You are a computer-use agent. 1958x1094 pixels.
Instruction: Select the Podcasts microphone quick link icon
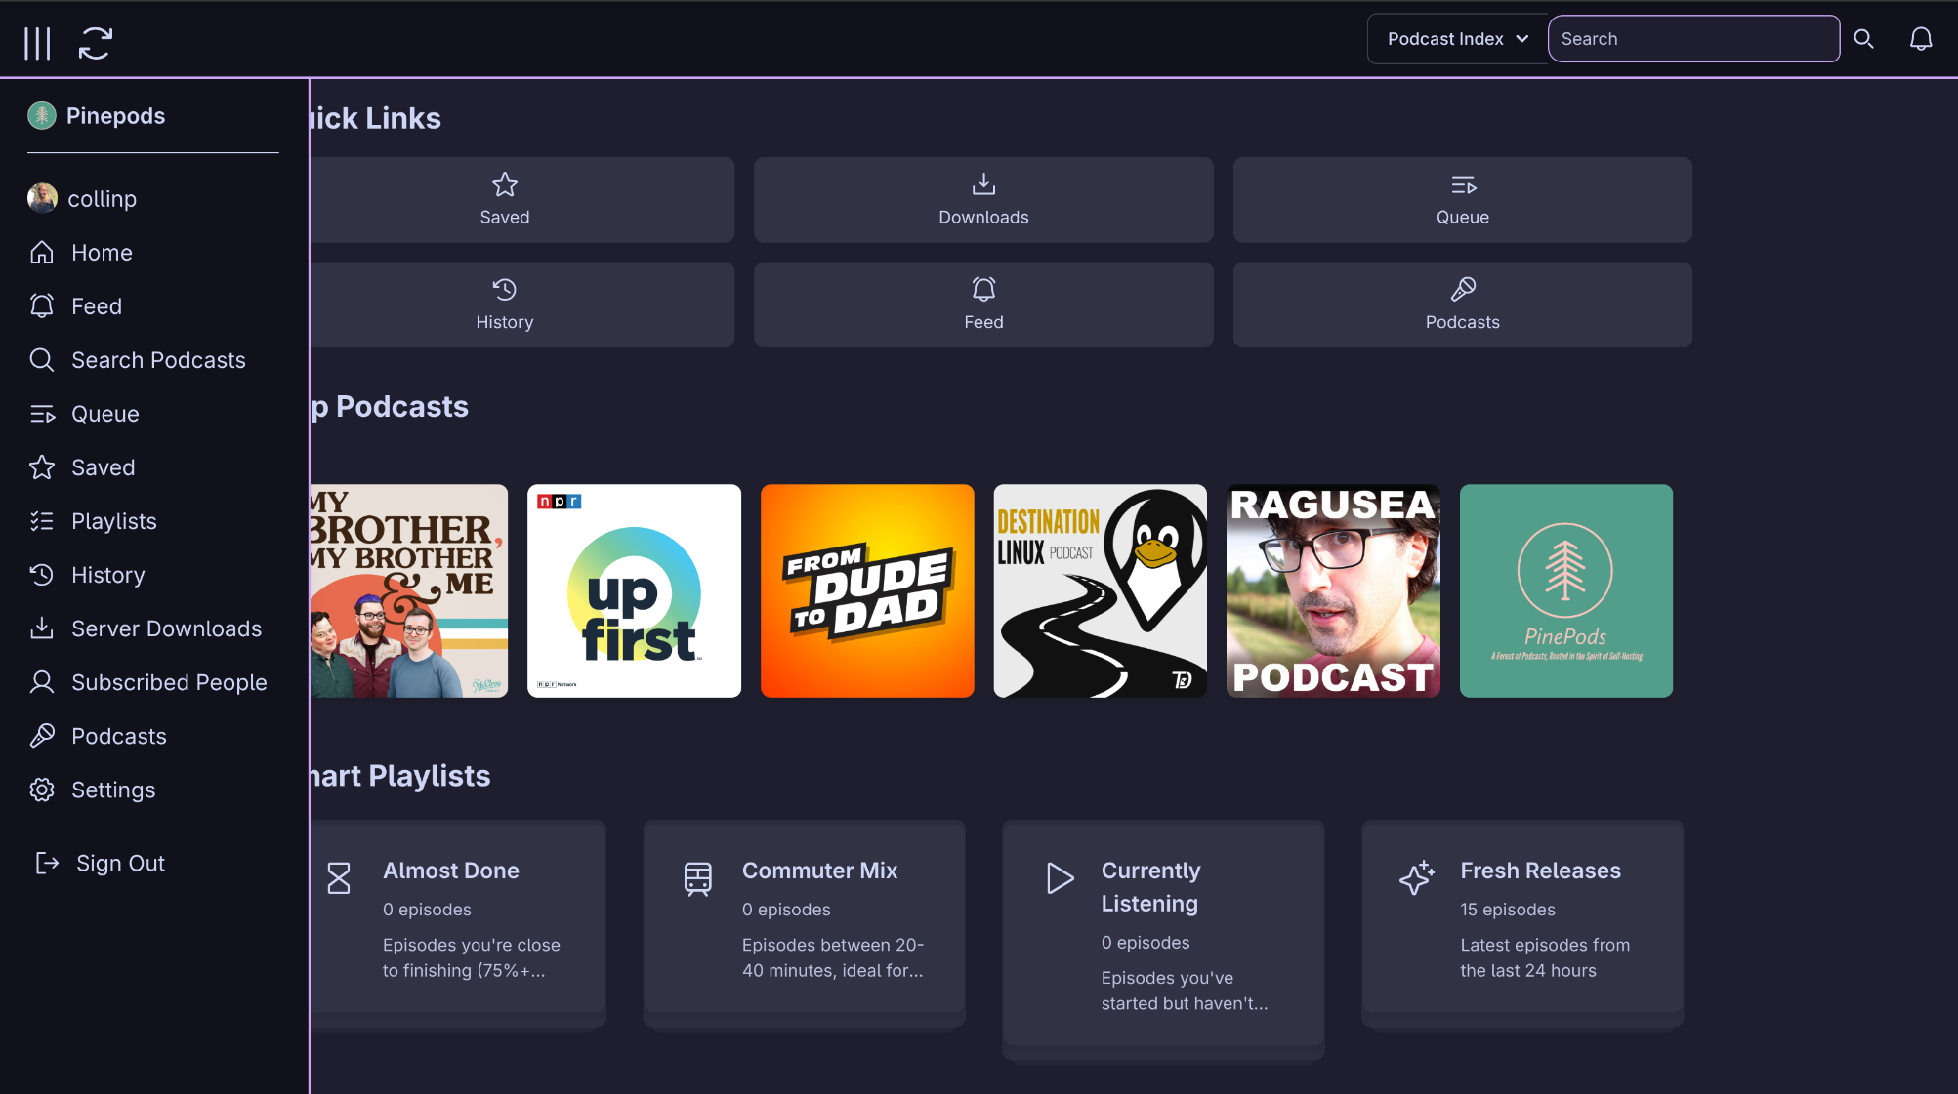1462,290
